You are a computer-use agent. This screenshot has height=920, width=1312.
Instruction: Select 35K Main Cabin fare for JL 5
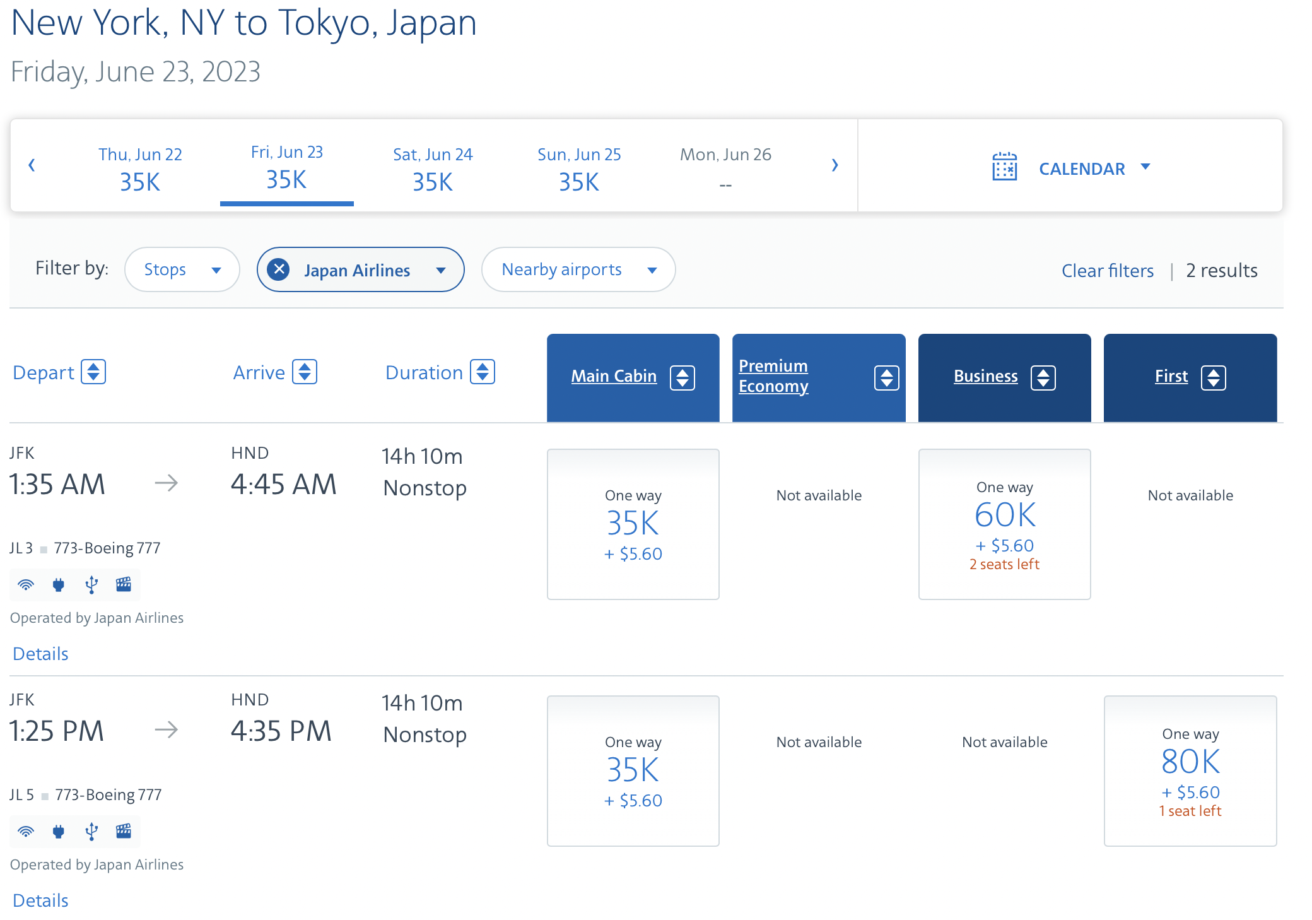[x=633, y=771]
